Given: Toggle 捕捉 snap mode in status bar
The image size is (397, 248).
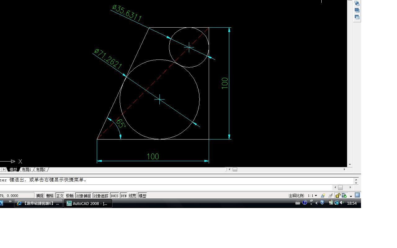Looking at the screenshot, I should pyautogui.click(x=40, y=196).
